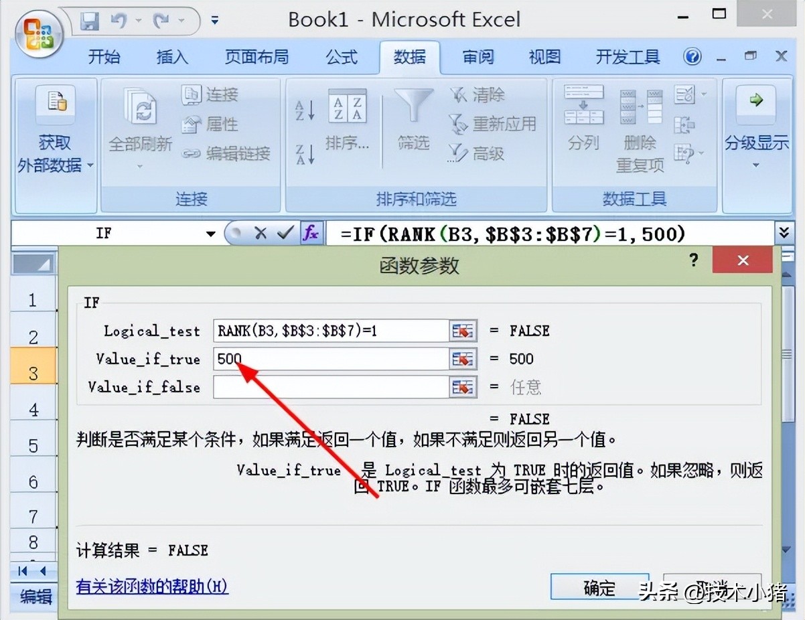Click the select-all corner of worksheet
The image size is (805, 620).
tap(33, 263)
